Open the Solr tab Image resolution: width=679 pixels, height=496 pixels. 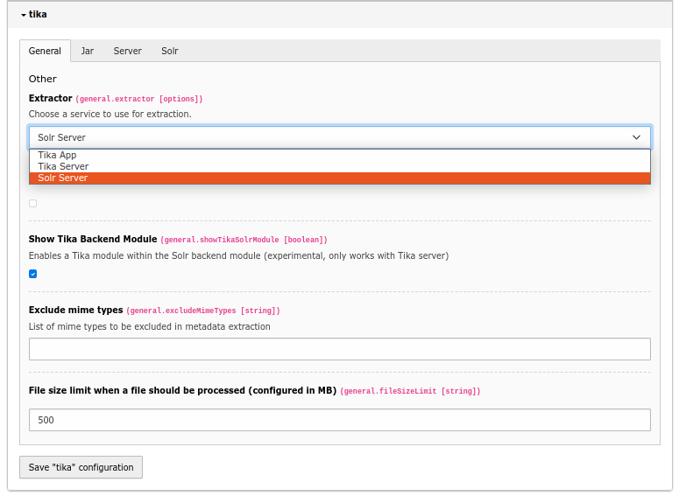[170, 51]
